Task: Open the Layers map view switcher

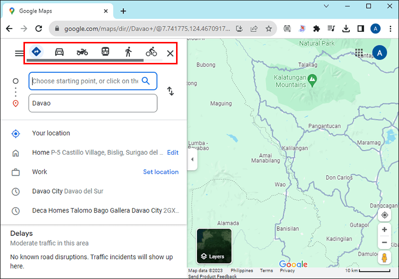Action: (214, 246)
